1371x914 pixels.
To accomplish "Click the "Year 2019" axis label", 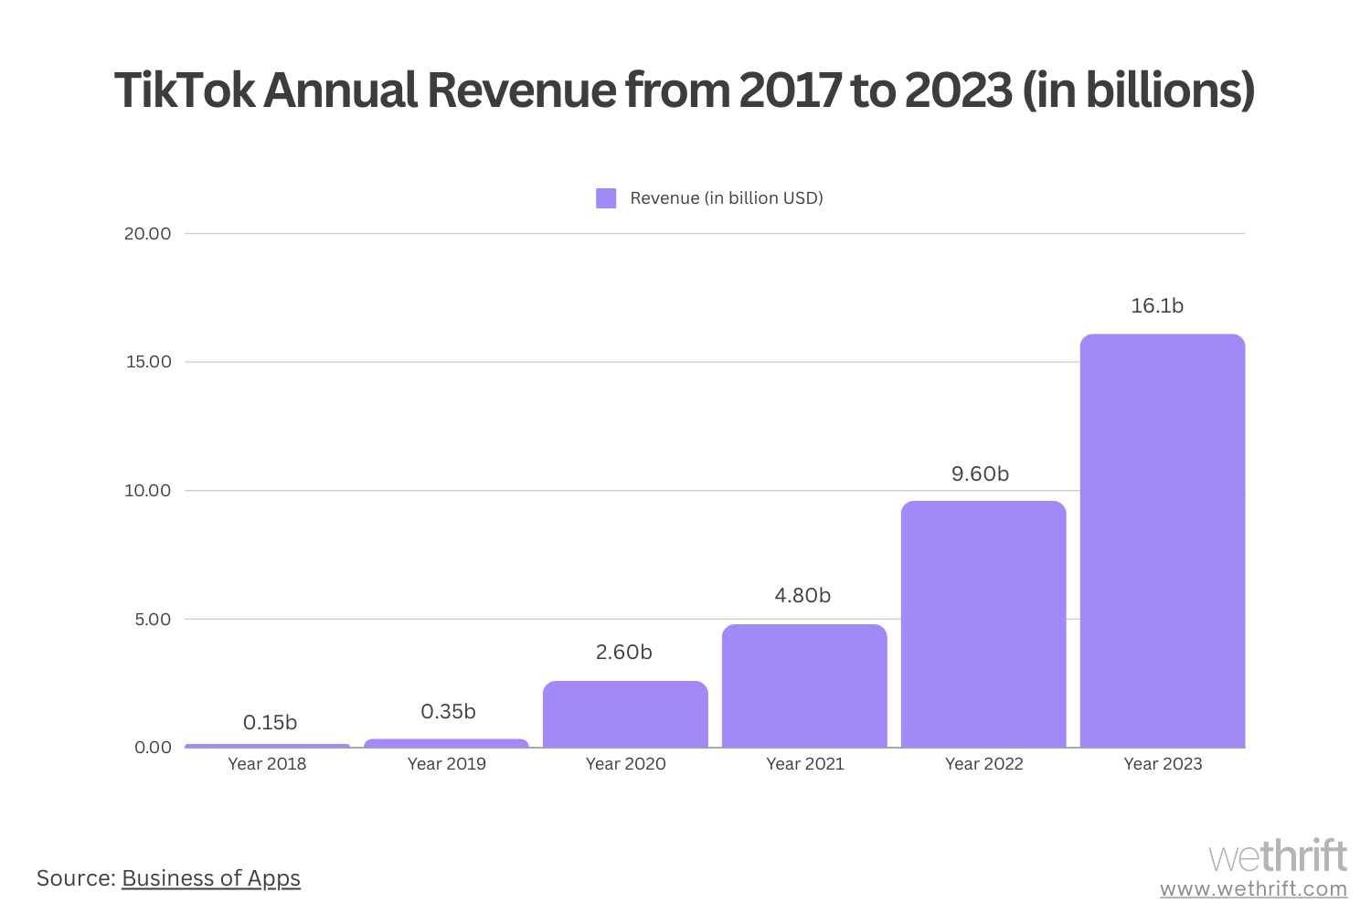I will (x=446, y=764).
